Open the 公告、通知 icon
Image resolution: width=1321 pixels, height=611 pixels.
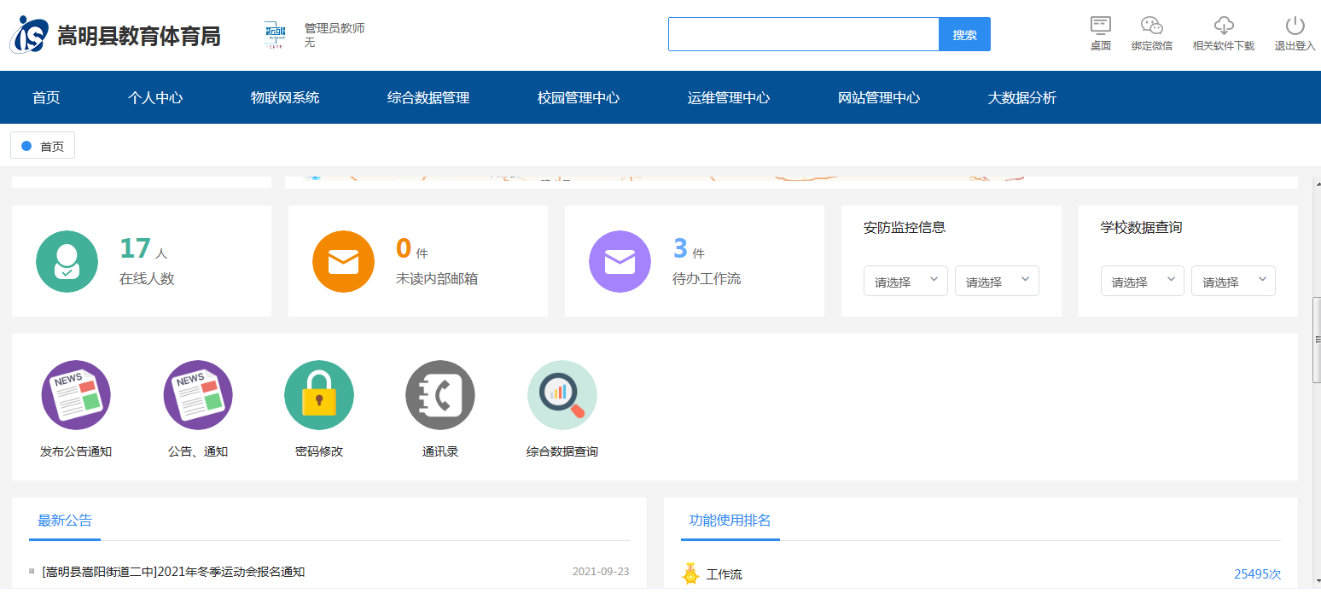197,394
